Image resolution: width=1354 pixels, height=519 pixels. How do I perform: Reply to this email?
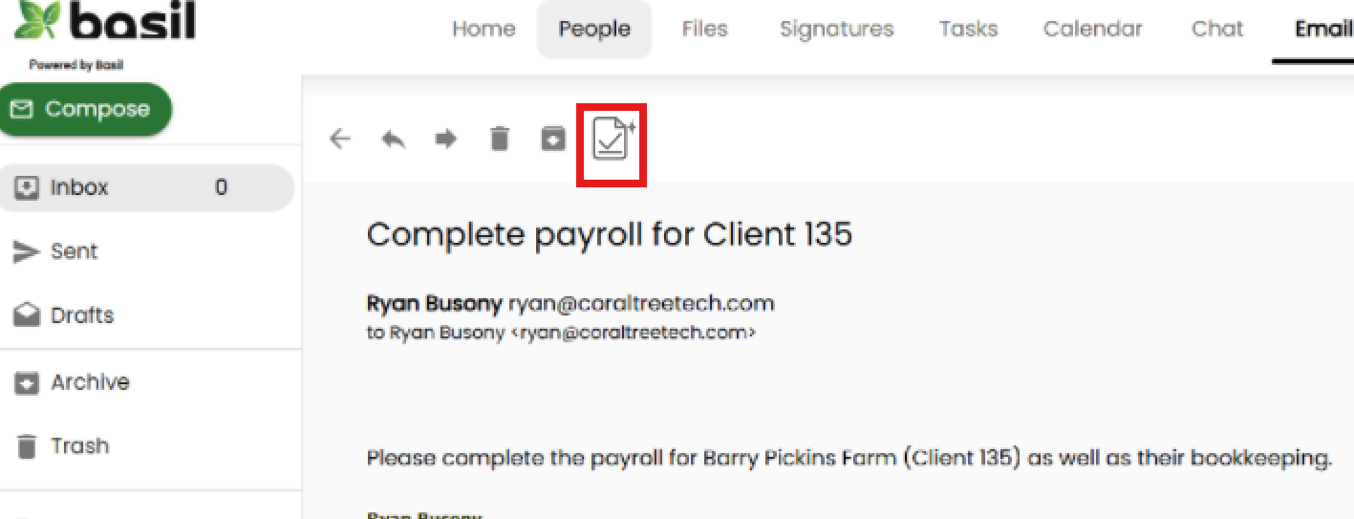click(x=393, y=140)
